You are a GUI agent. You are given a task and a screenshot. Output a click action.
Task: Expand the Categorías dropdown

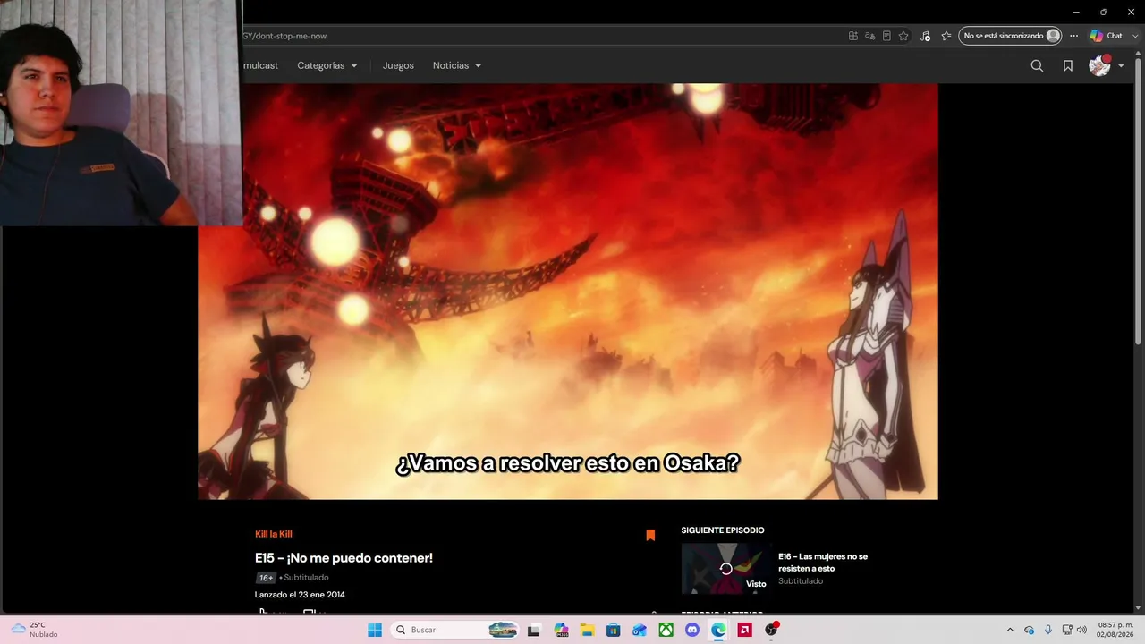[x=327, y=65]
